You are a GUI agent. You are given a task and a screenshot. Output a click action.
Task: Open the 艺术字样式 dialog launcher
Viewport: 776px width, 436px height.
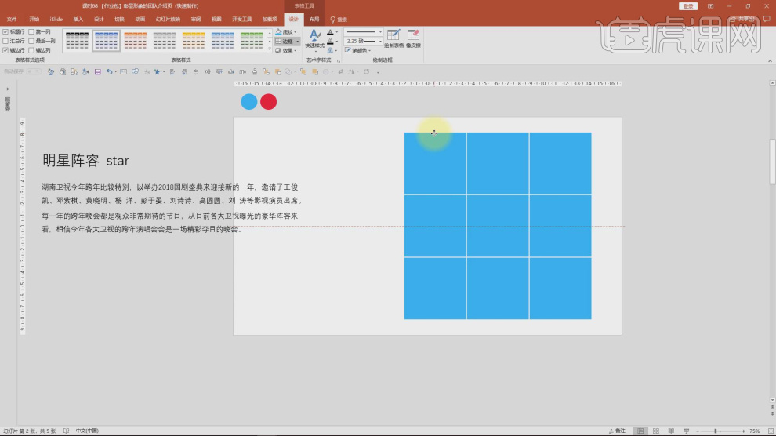(x=339, y=60)
